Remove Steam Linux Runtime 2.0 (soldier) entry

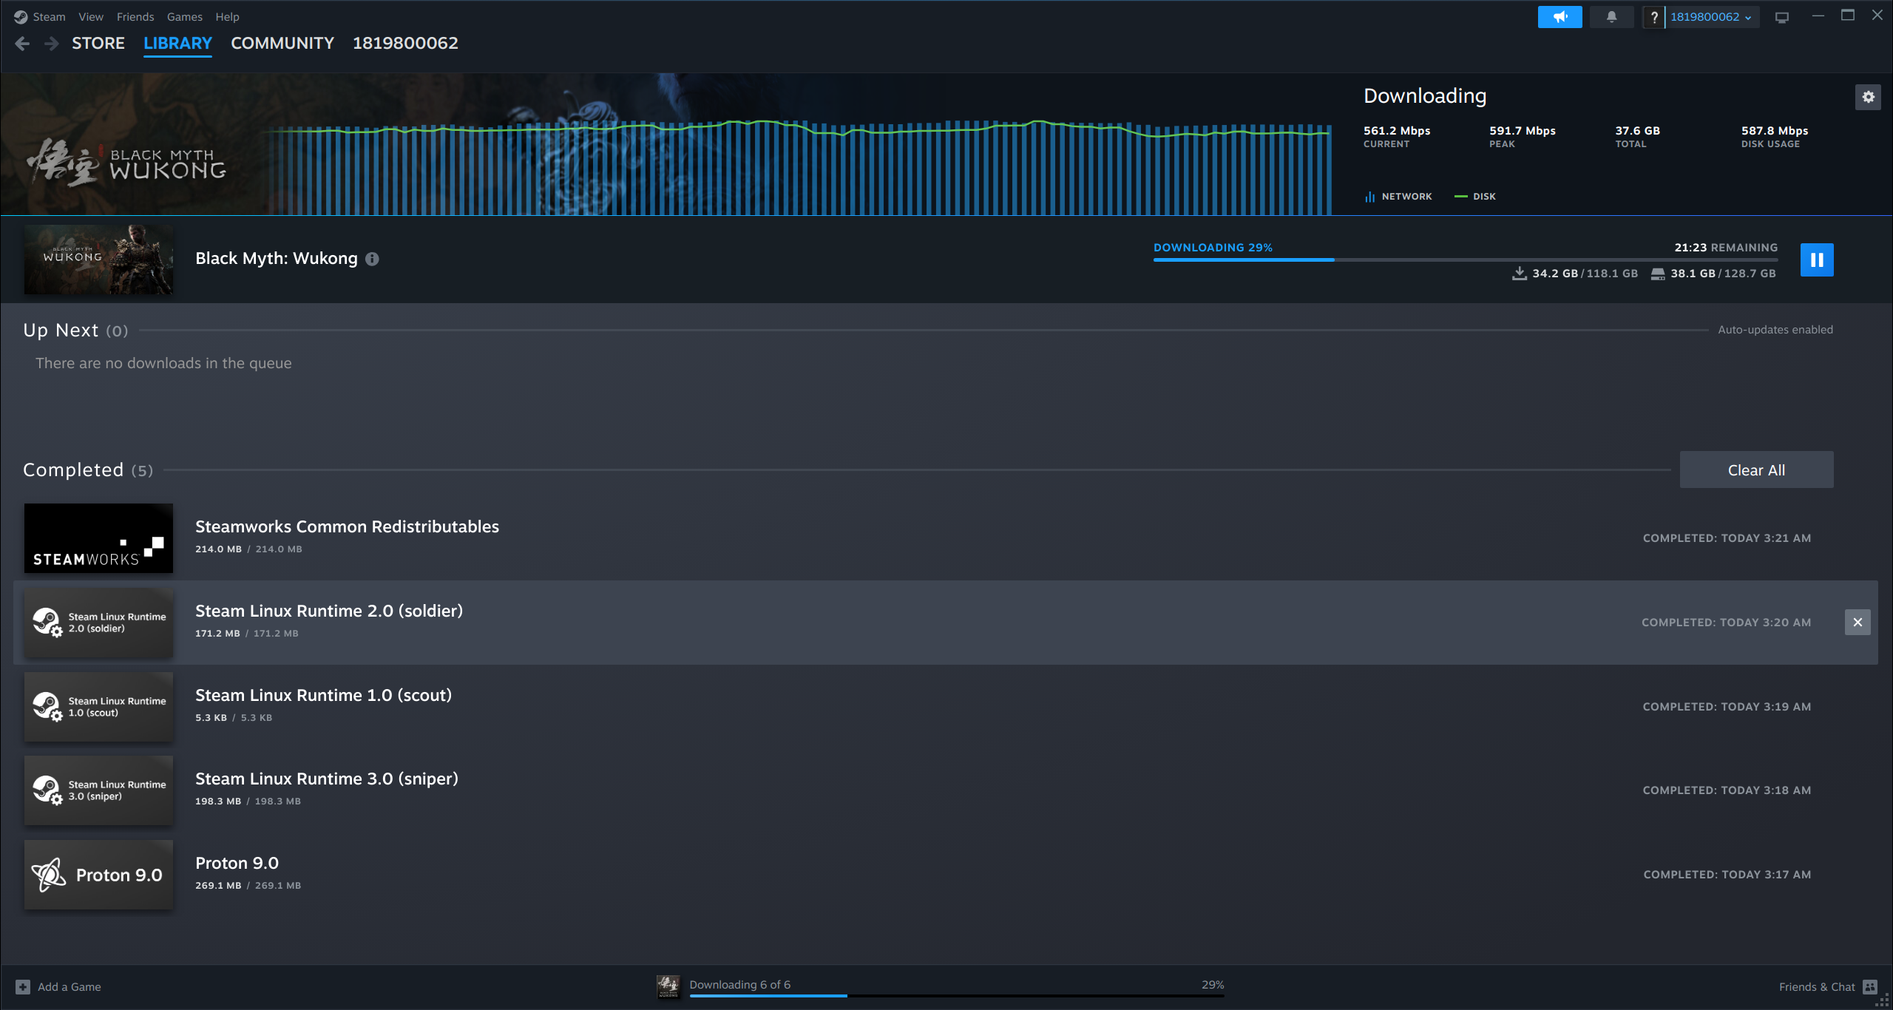click(1858, 623)
